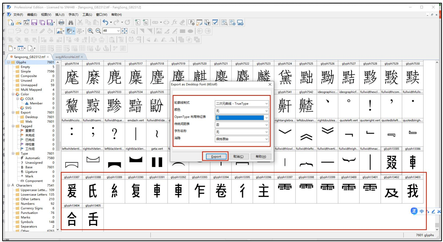Cancel the export via 取消(C)
This screenshot has height=242, width=443.
[239, 156]
